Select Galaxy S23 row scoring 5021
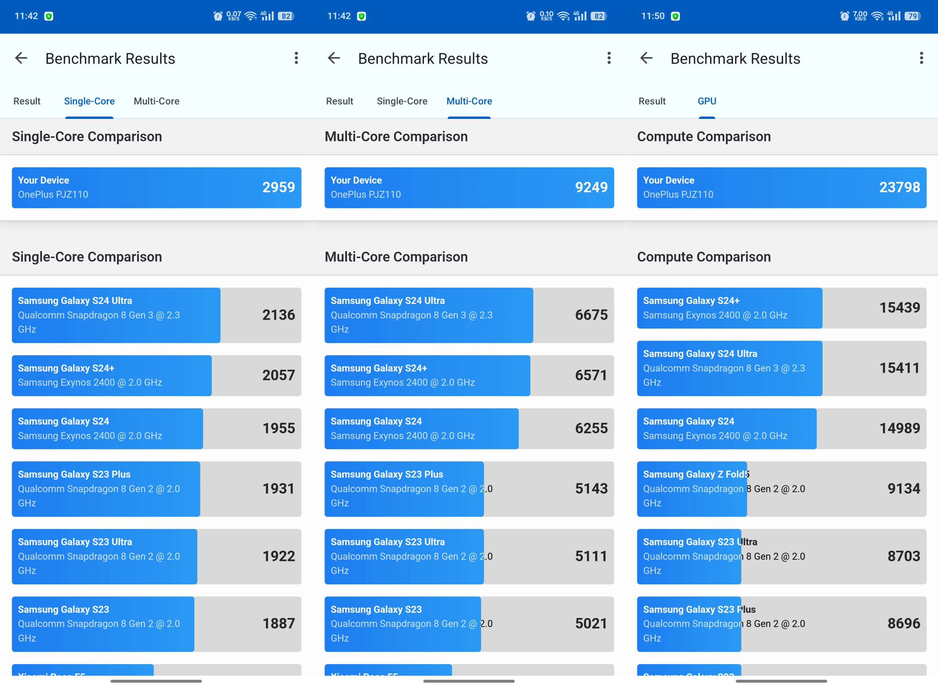Image resolution: width=938 pixels, height=687 pixels. [x=469, y=624]
